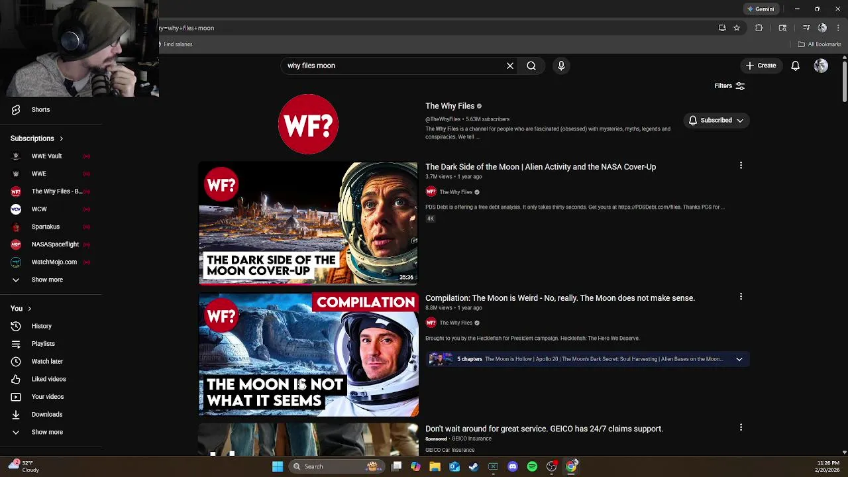Image resolution: width=848 pixels, height=477 pixels.
Task: Open Spotify from the taskbar
Action: point(532,466)
